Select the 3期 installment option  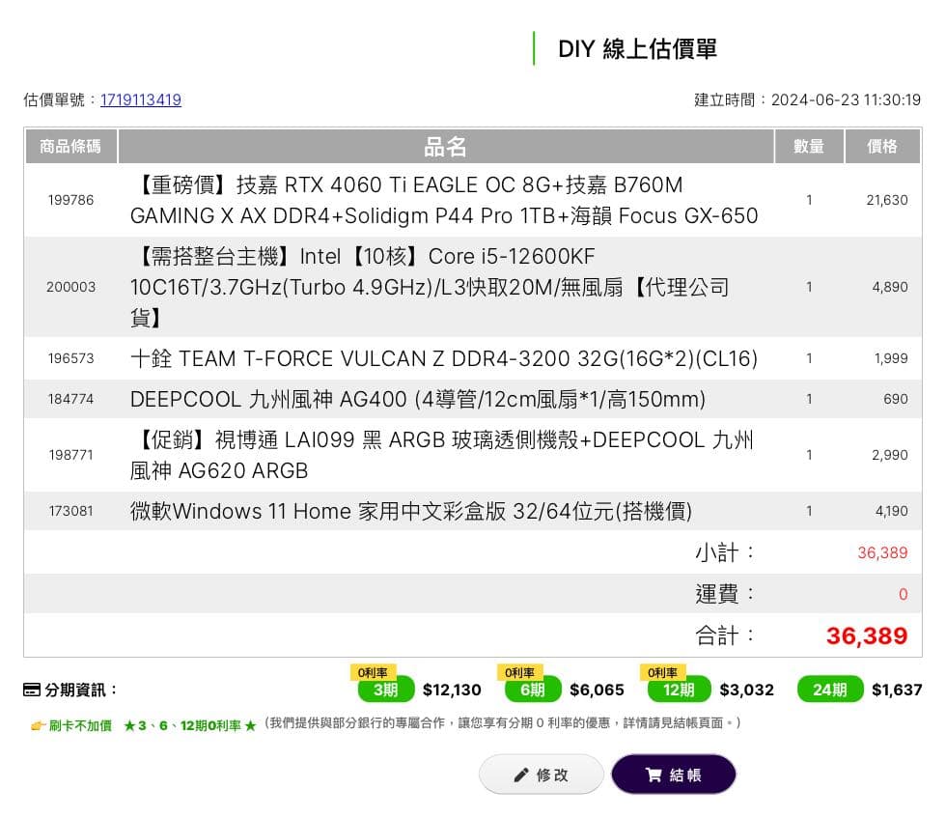coord(383,690)
